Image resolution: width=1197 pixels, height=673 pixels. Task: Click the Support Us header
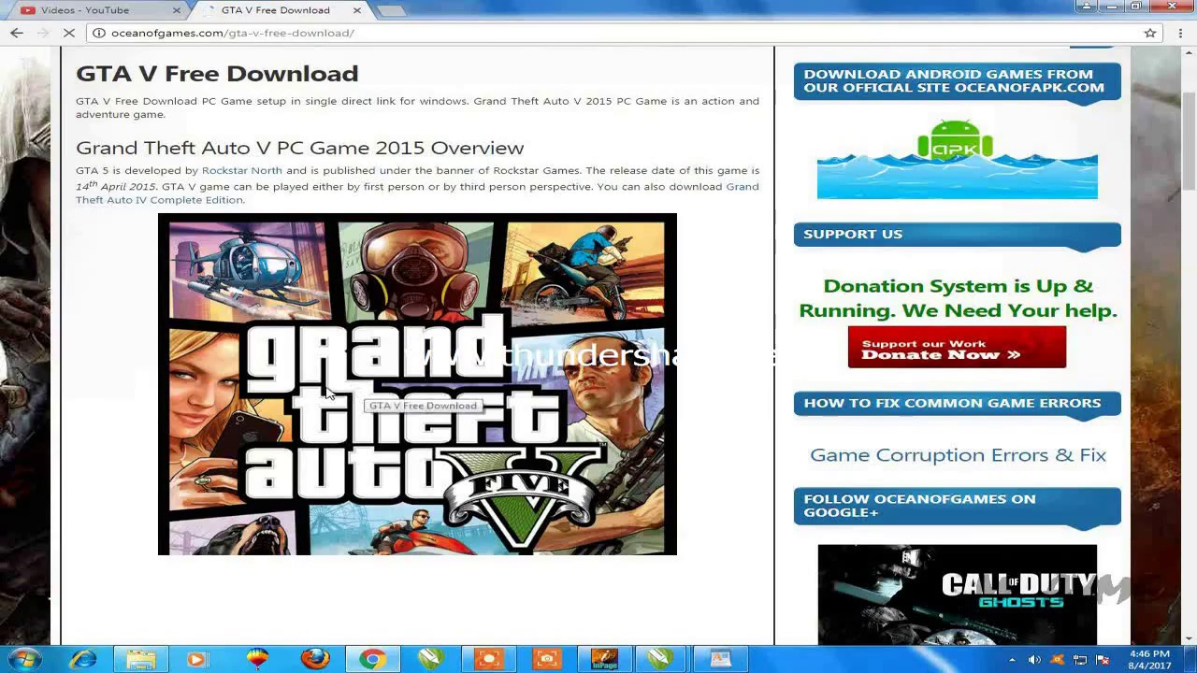click(958, 234)
